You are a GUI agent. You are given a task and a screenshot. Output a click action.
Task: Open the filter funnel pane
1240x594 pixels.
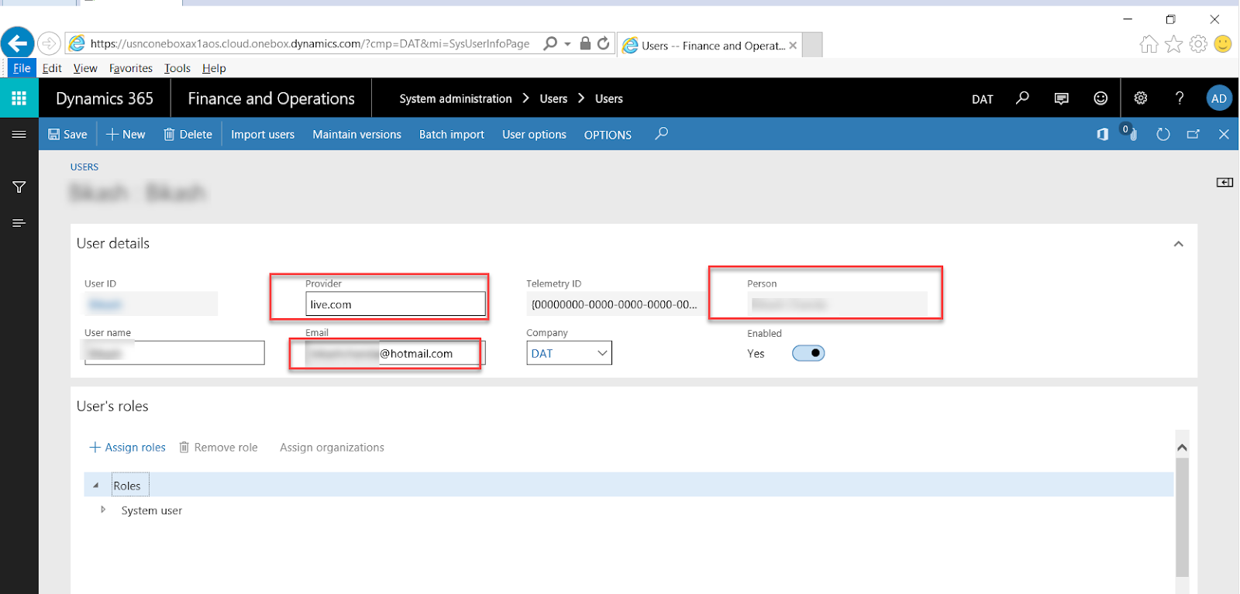[x=19, y=187]
